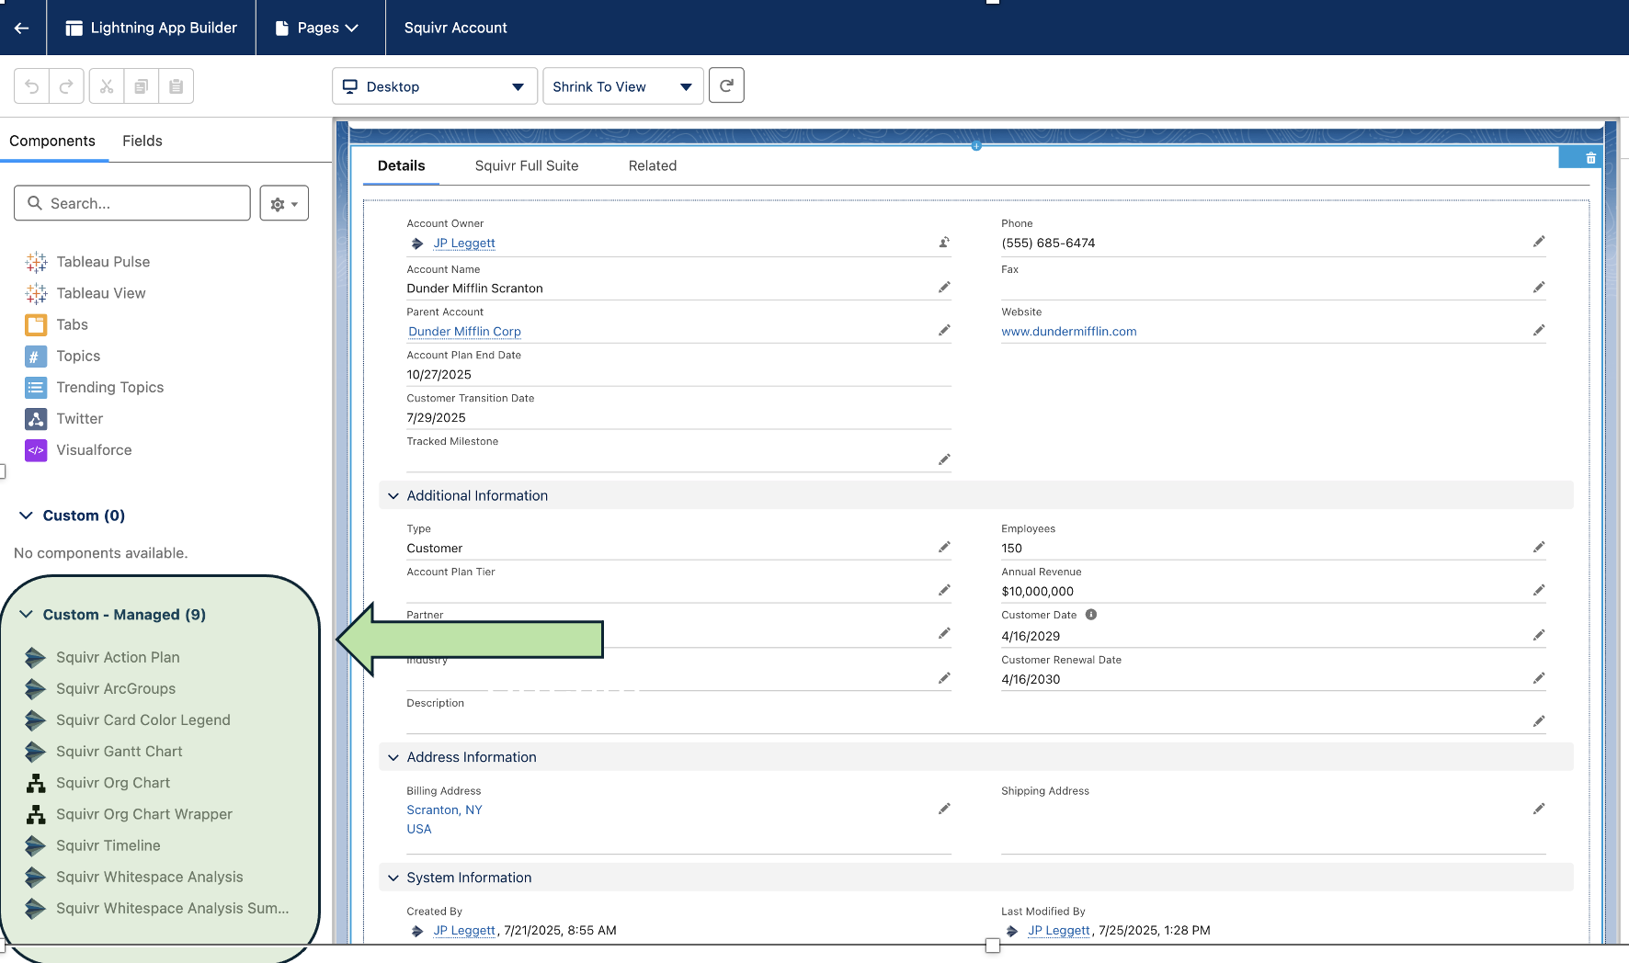Image resolution: width=1629 pixels, height=963 pixels.
Task: Edit the Billing Address pencil icon
Action: tap(944, 809)
